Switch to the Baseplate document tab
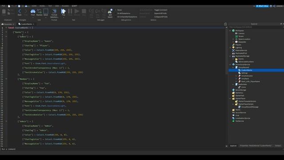Image resolution: width=284 pixels, height=160 pixels. 8,24
